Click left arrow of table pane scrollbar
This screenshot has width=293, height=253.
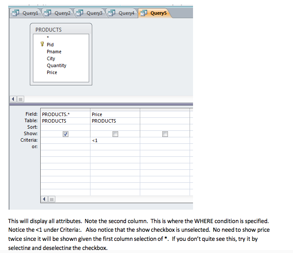13,99
